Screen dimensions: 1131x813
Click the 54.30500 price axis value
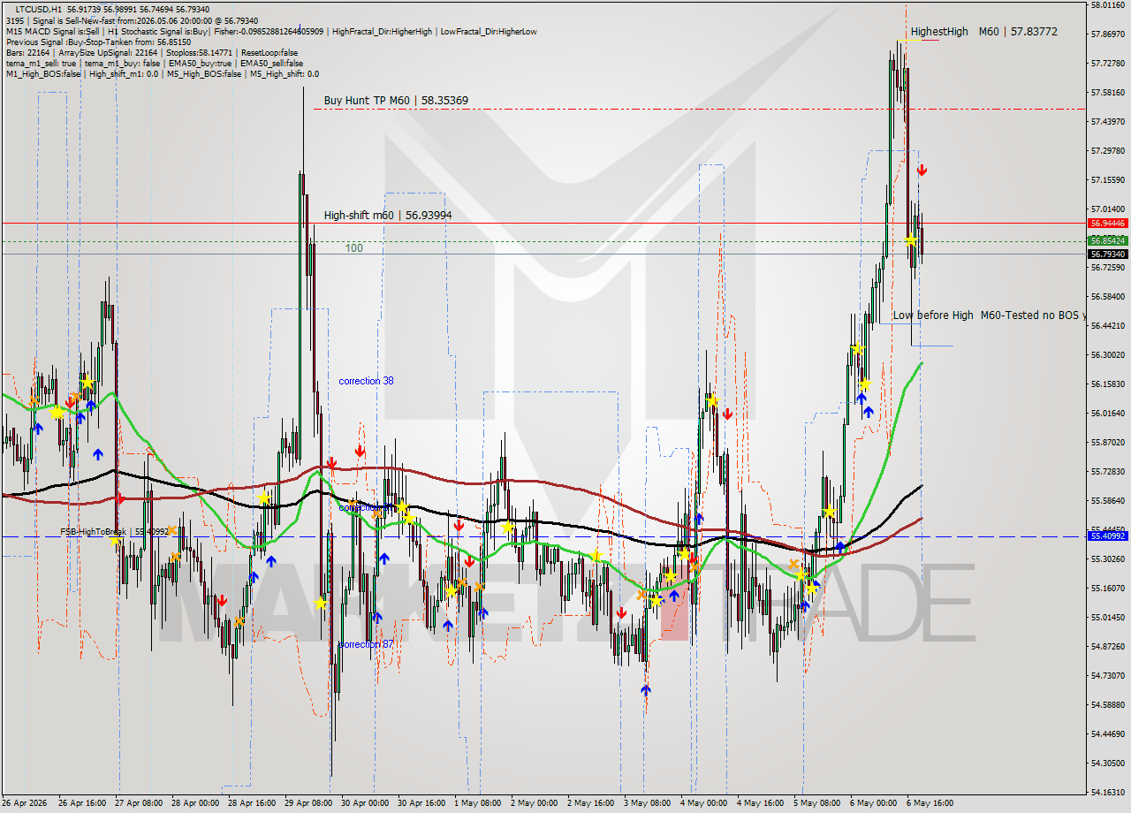pos(1107,763)
